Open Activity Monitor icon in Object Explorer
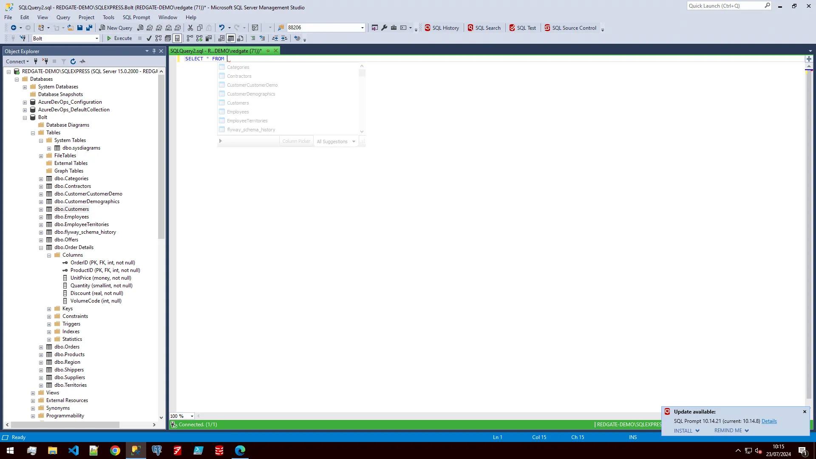Viewport: 816px width, 459px height. [x=82, y=62]
